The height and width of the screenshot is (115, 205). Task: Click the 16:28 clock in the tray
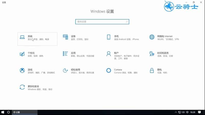[x=193, y=112]
